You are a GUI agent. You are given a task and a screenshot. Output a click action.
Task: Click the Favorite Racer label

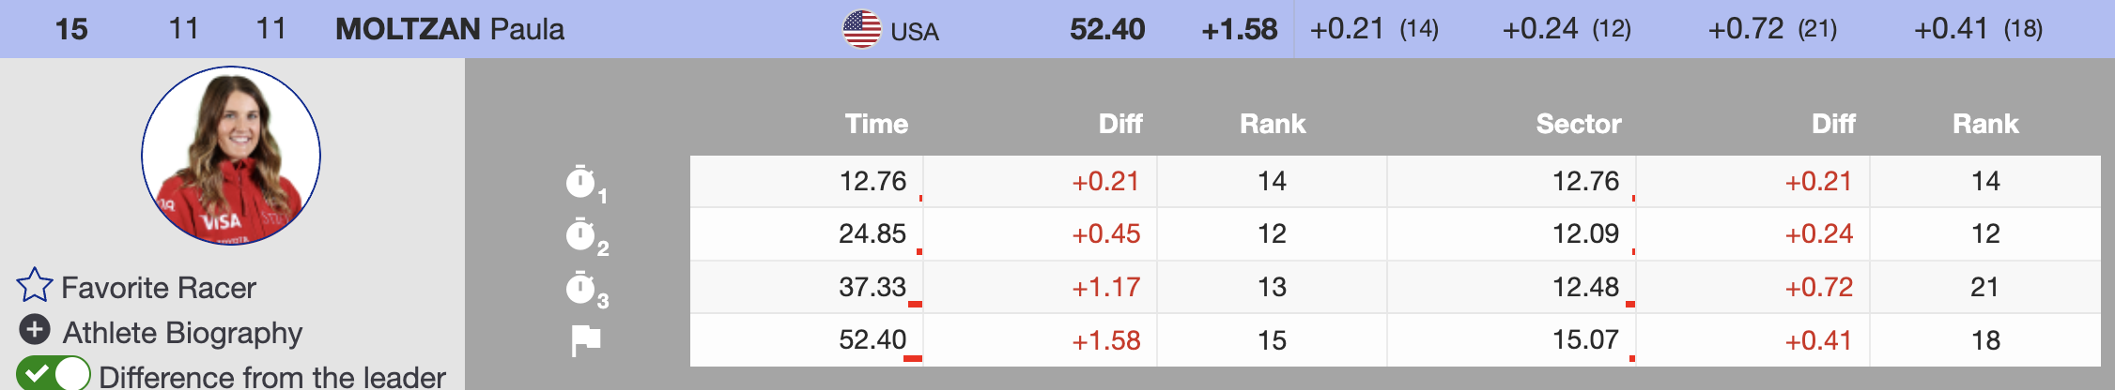tap(158, 288)
